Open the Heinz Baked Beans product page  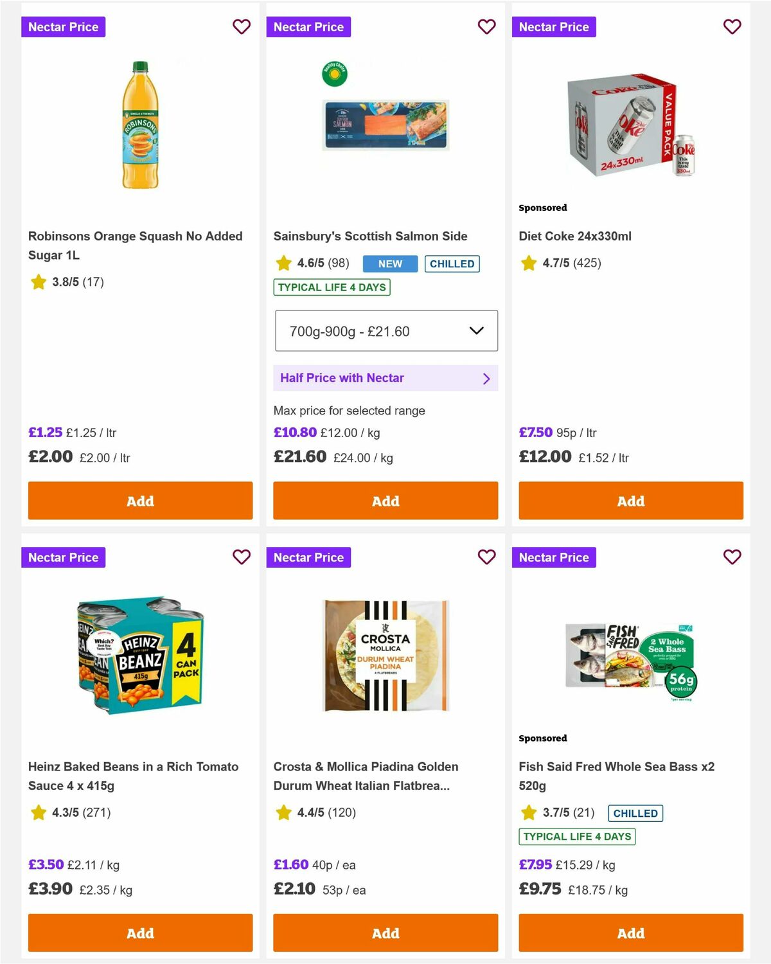(133, 776)
